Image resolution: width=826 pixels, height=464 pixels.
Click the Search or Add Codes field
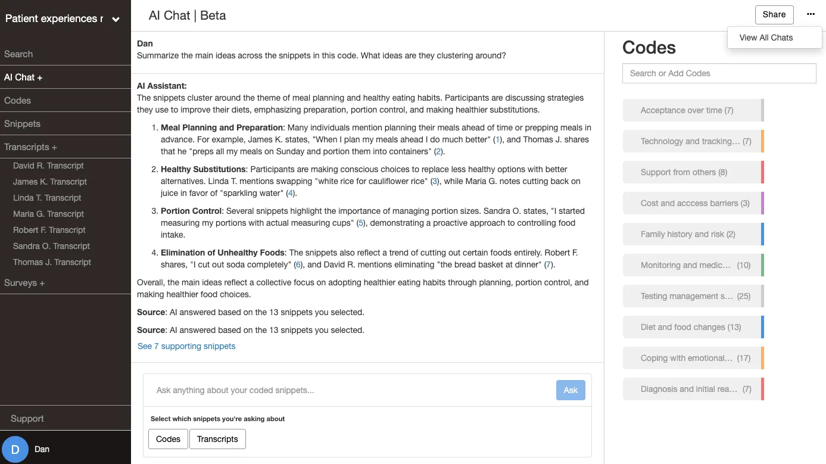[719, 73]
